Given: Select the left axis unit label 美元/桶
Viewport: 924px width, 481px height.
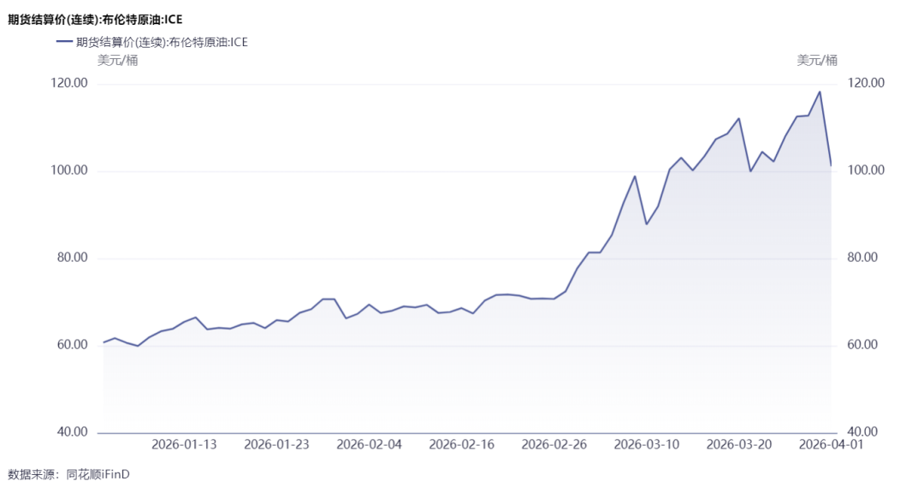Looking at the screenshot, I should (117, 60).
